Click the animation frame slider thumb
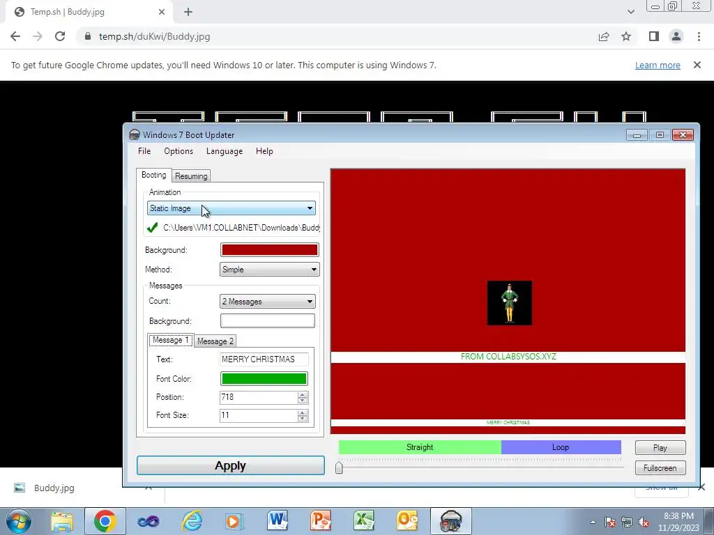 tap(339, 467)
